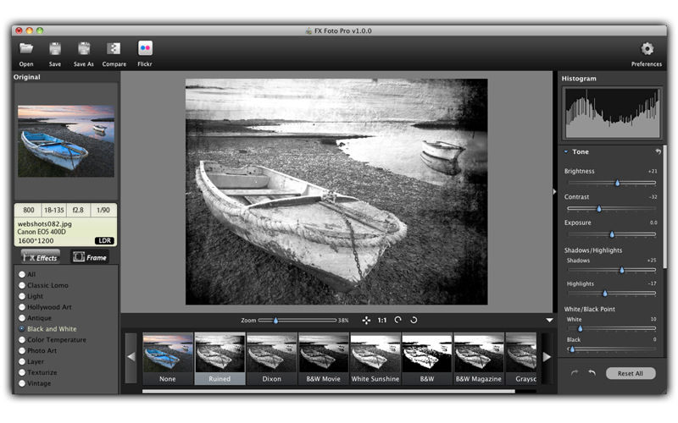Switch to the Frame tab
The image size is (678, 423).
[x=90, y=257]
